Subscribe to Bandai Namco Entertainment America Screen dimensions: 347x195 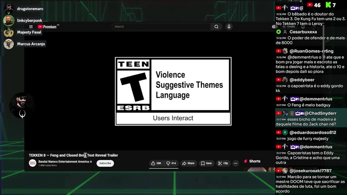[105, 163]
